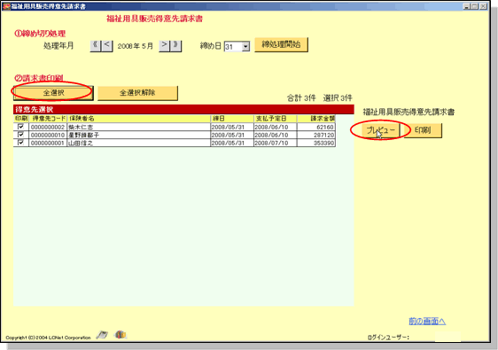The image size is (498, 350).
Task: Click the 請求金額 column header
Action: [x=316, y=119]
